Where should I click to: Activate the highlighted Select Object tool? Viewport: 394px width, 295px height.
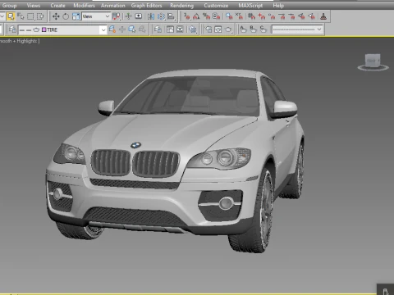(x=11, y=16)
